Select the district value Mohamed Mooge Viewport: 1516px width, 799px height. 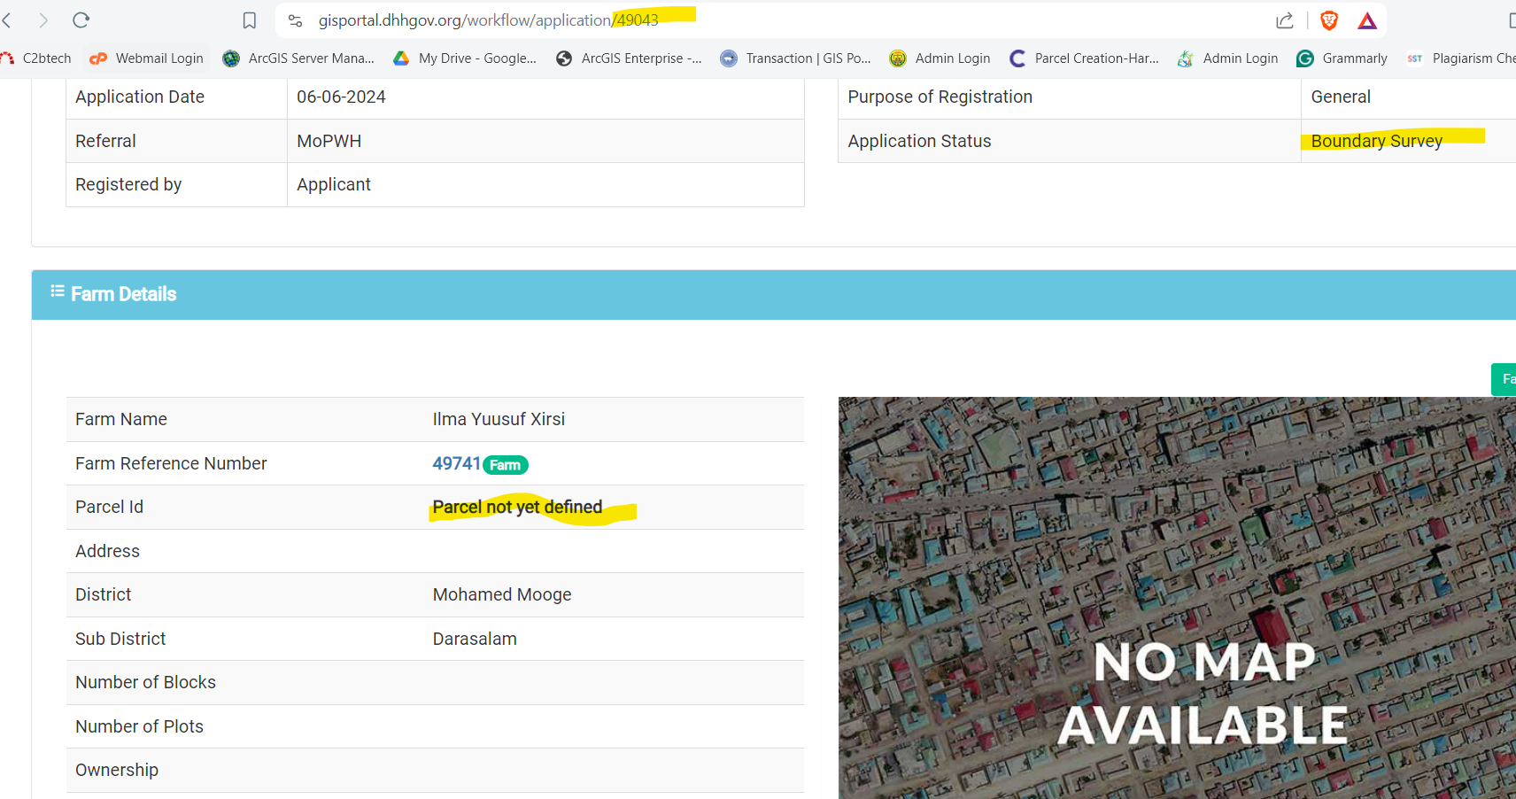502,594
